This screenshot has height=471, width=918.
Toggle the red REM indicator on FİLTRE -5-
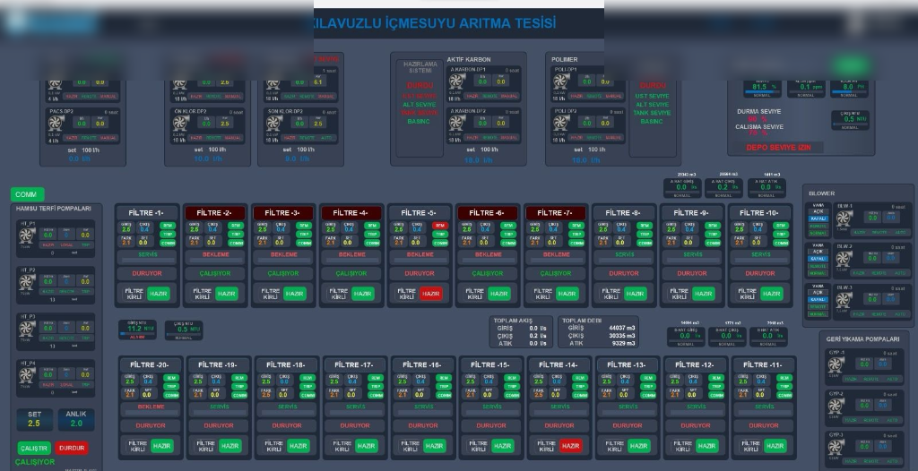coord(439,226)
